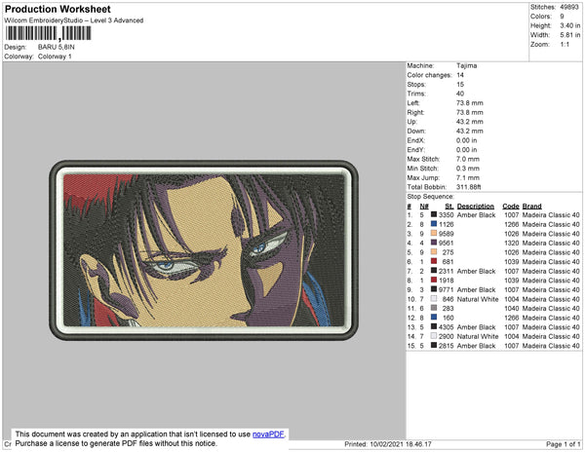Select the blue swatch beside 1126 stitches
585x452 pixels.
[434, 224]
